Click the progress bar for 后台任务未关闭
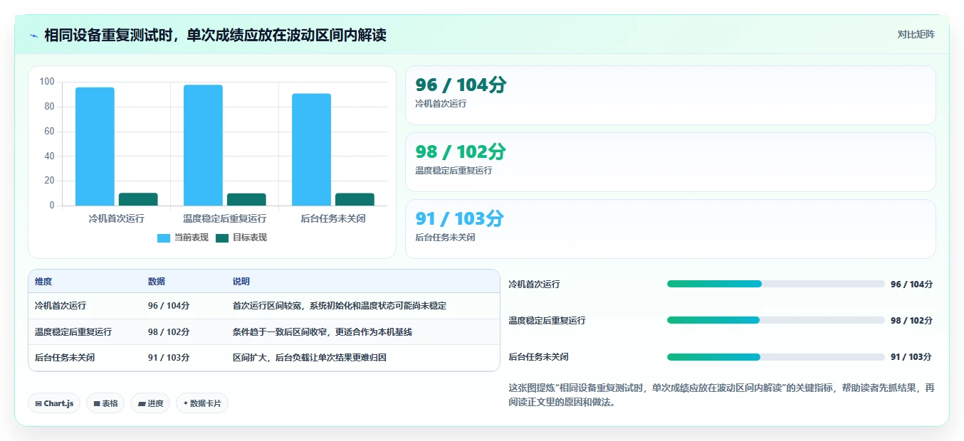964x441 pixels. 776,357
